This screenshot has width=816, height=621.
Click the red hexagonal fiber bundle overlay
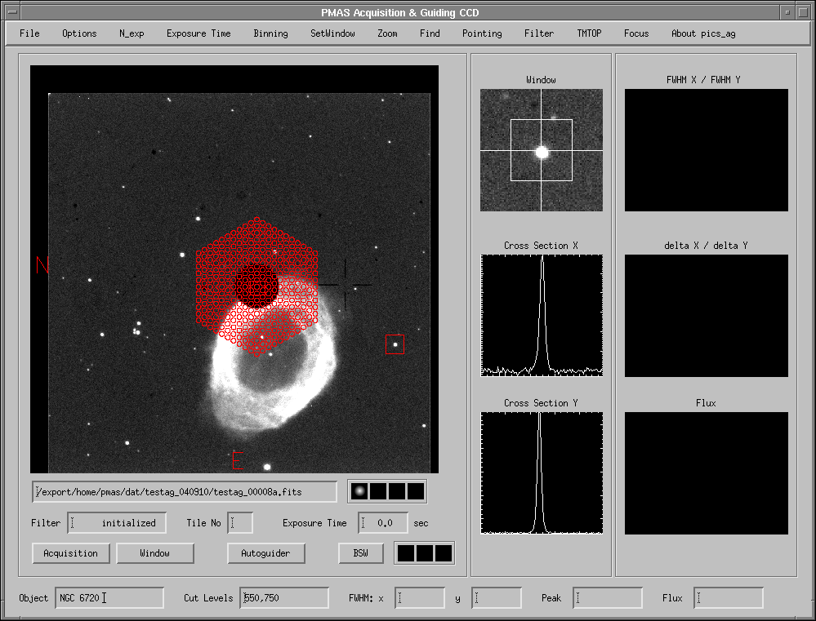pyautogui.click(x=256, y=286)
